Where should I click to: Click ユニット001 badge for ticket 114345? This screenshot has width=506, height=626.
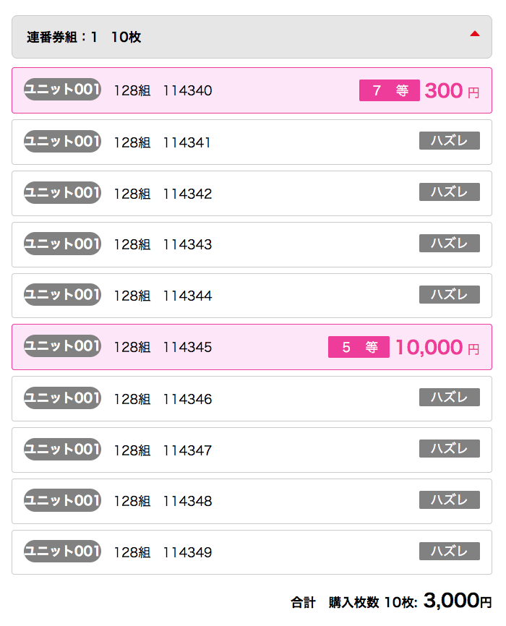(62, 346)
